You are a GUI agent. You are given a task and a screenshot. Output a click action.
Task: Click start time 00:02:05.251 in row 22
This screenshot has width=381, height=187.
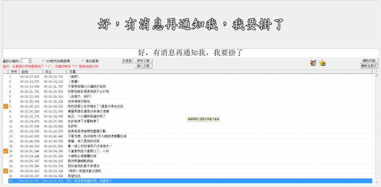pyautogui.click(x=30, y=181)
